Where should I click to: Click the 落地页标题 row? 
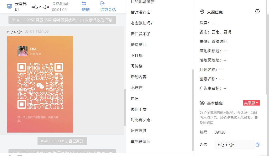pyautogui.click(x=213, y=51)
